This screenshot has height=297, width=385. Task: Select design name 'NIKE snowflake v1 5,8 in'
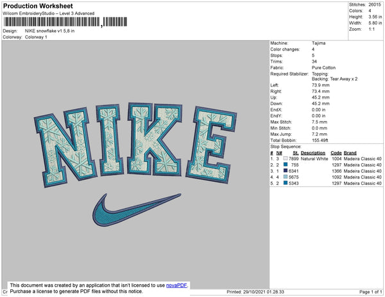49,31
